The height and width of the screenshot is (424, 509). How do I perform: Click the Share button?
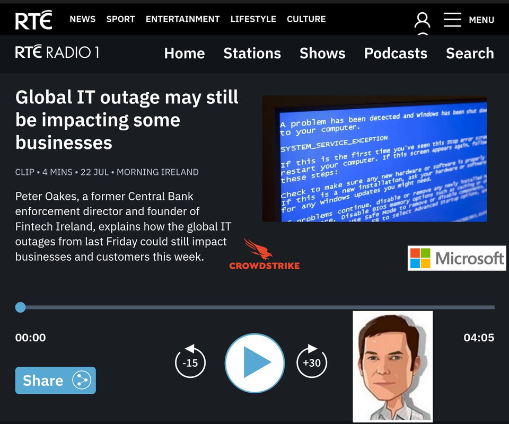coord(56,381)
